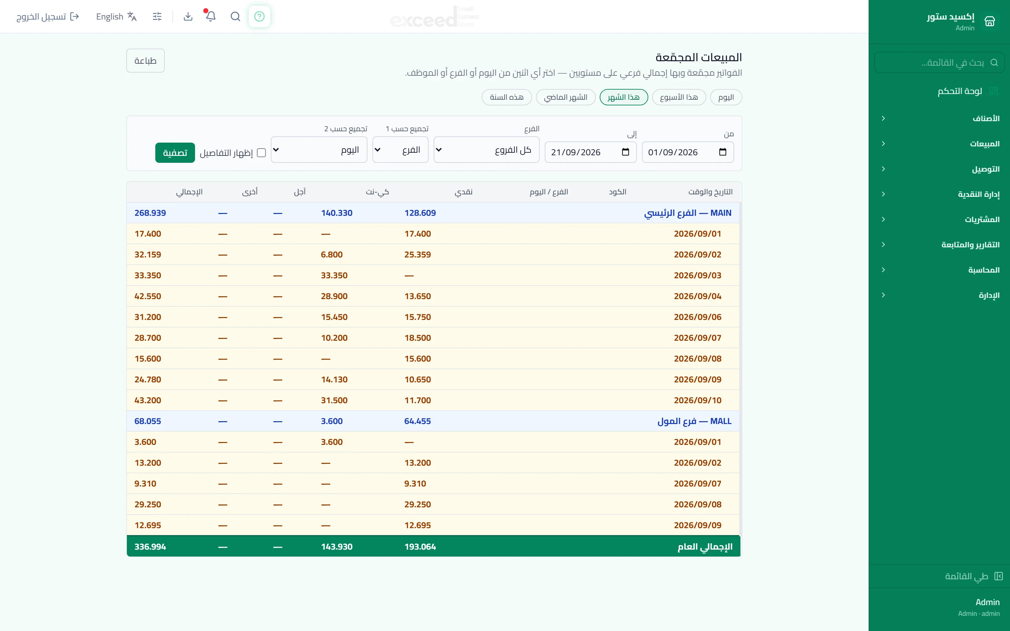Open the الفرع branch dropdown

click(486, 150)
